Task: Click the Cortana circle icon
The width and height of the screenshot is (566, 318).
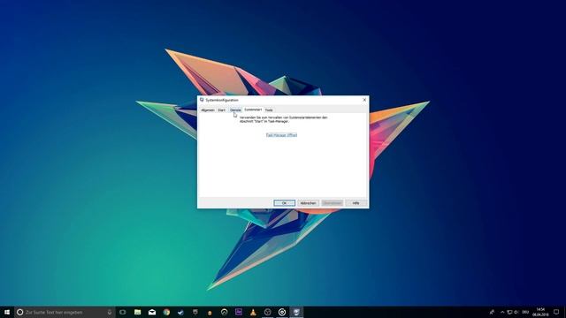Action: pos(19,312)
